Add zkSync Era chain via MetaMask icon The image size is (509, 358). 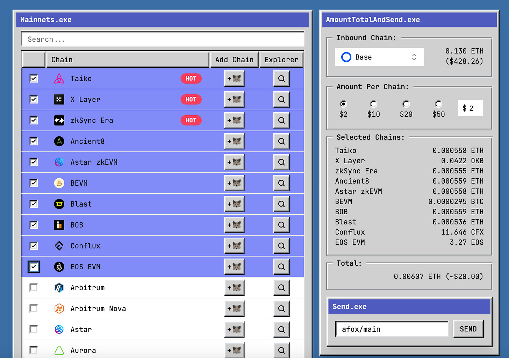coord(234,120)
